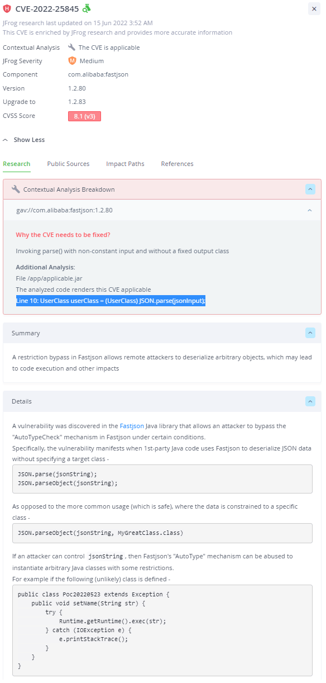Viewport: 326px width, 683px height.
Task: Click the orange Medium severity badge icon
Action: (x=72, y=61)
